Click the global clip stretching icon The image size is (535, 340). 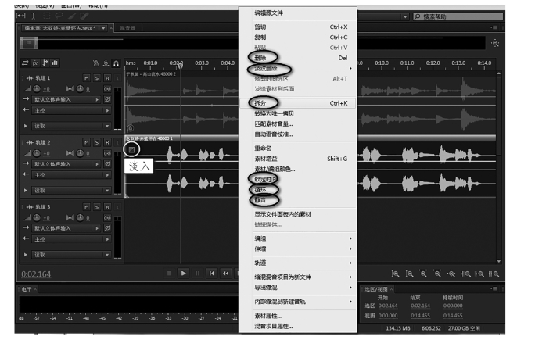tap(106, 63)
